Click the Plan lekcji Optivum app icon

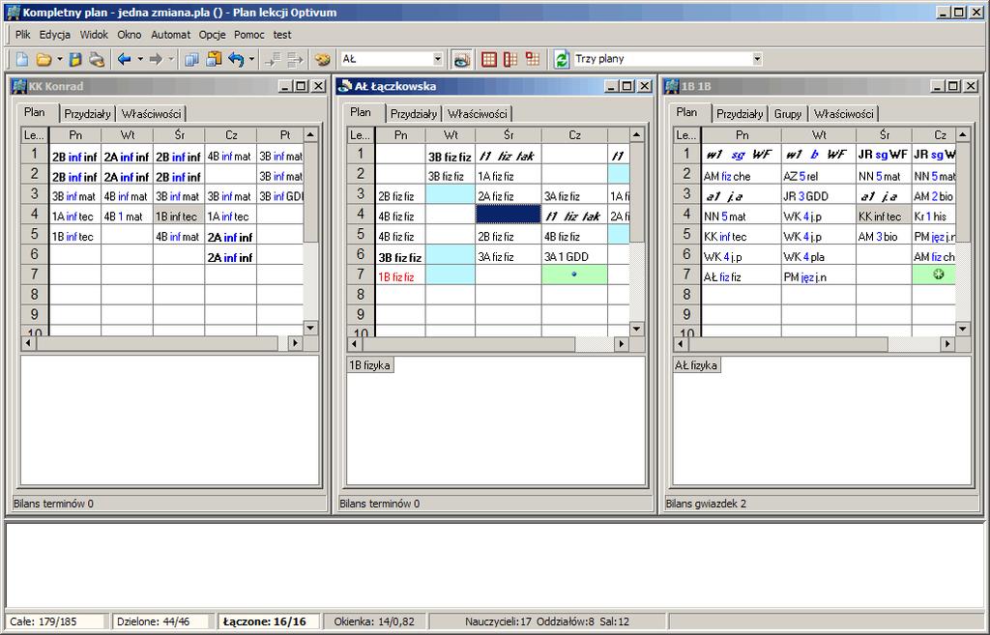click(x=13, y=12)
